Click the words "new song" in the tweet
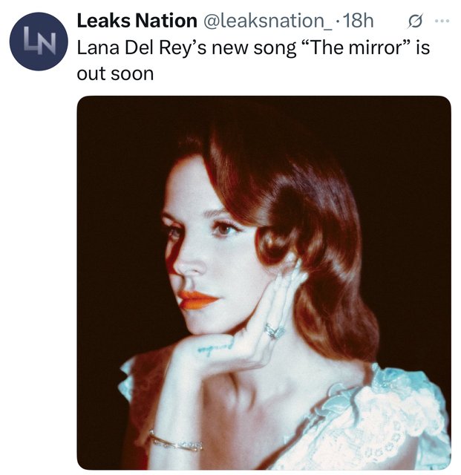The width and height of the screenshot is (461, 475). (x=254, y=49)
